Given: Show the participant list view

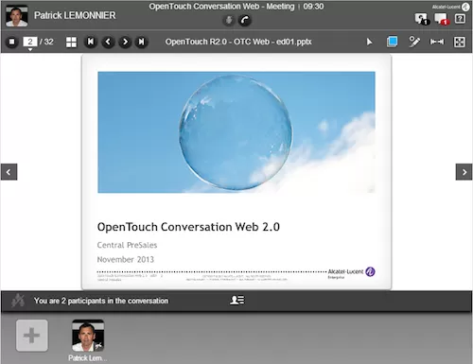Looking at the screenshot, I should tap(237, 300).
